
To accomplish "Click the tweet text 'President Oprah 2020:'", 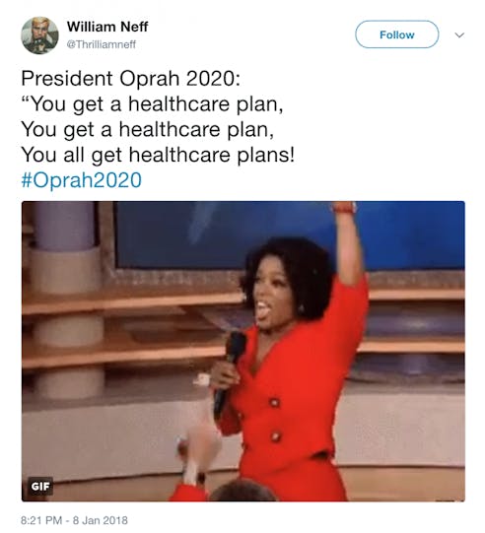I will point(131,79).
